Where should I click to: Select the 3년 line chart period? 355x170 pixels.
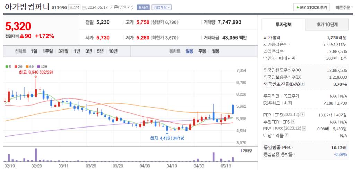[88, 51]
